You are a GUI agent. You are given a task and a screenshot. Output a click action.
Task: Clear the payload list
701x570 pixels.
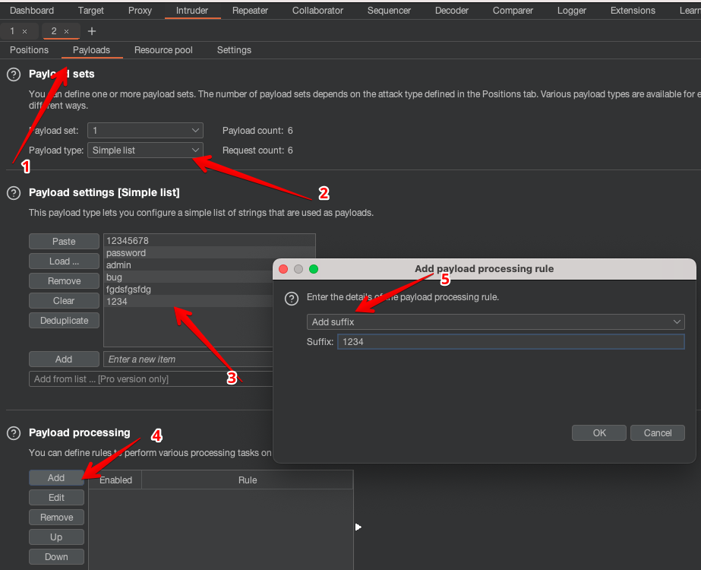click(x=64, y=301)
